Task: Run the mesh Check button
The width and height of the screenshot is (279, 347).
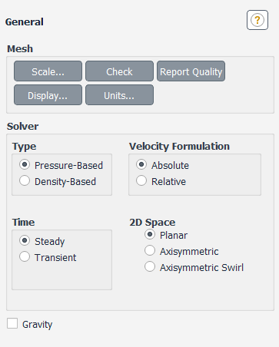Action: coord(119,71)
